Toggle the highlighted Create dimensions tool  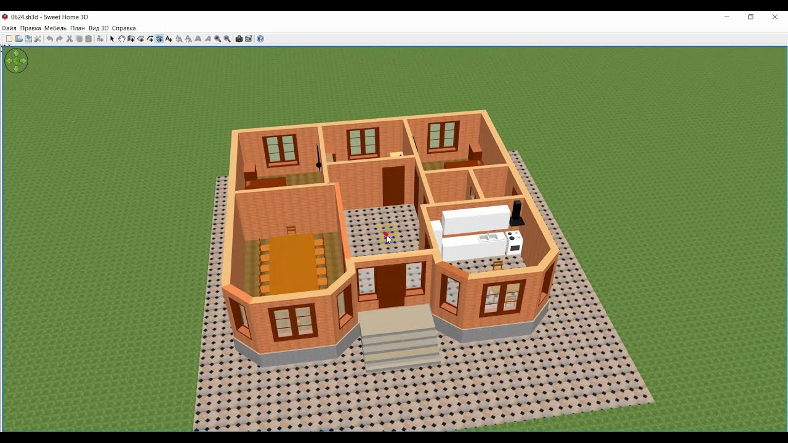(x=159, y=39)
